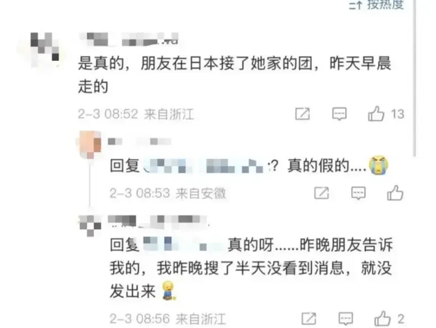Image resolution: width=436 pixels, height=328 pixels.
Task: Share the 08:56 reply from 浙江
Action: 309,319
